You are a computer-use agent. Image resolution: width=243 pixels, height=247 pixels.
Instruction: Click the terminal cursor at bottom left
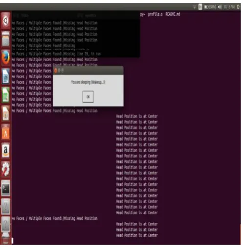tap(12, 241)
